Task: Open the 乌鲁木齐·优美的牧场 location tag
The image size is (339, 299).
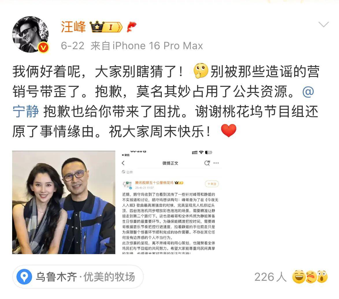Action: coord(78,277)
